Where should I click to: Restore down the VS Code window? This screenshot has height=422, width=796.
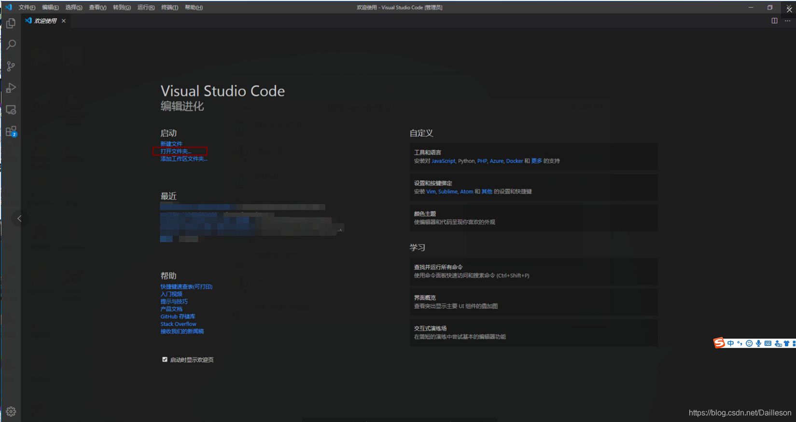tap(770, 7)
